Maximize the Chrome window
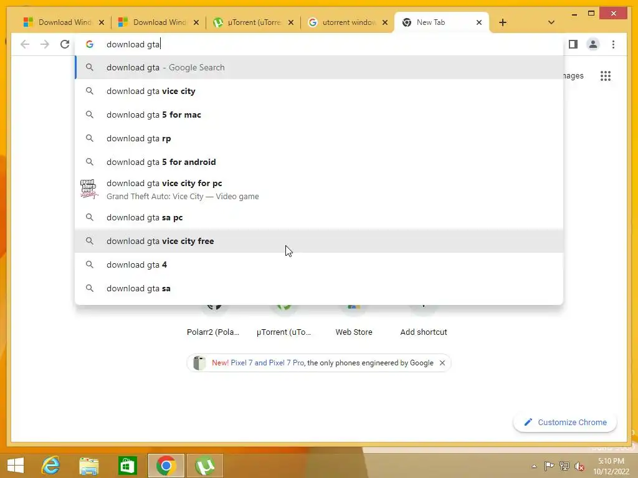The height and width of the screenshot is (478, 638). (591, 14)
